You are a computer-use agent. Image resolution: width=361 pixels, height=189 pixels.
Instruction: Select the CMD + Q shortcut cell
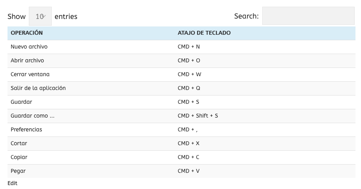(x=189, y=88)
